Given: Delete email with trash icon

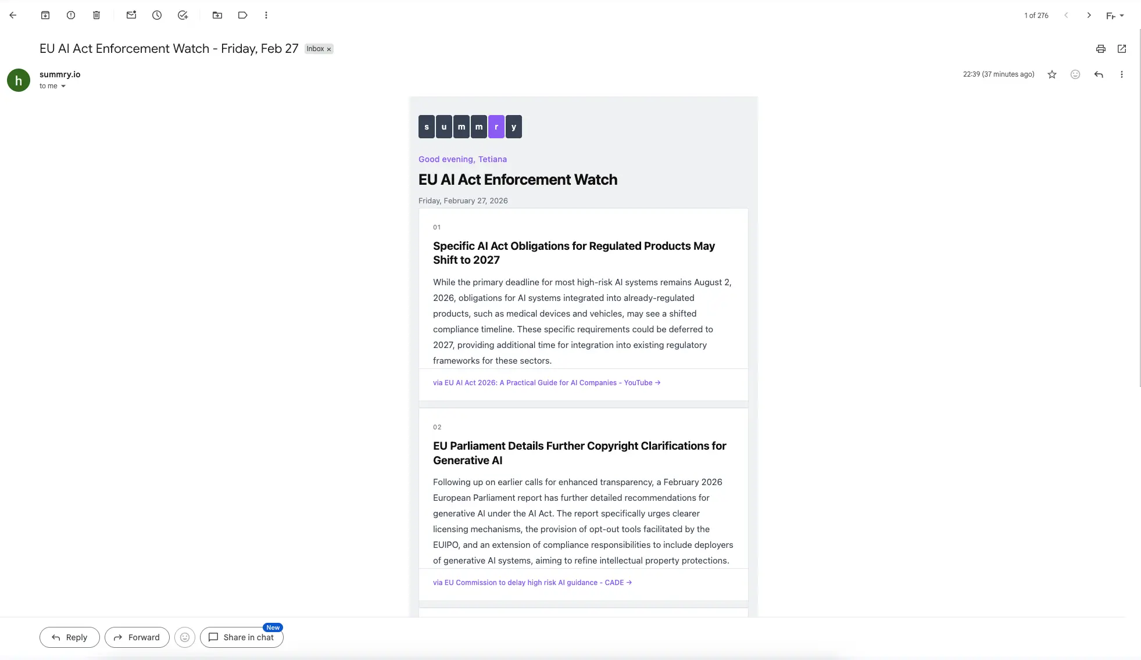Looking at the screenshot, I should (x=96, y=15).
